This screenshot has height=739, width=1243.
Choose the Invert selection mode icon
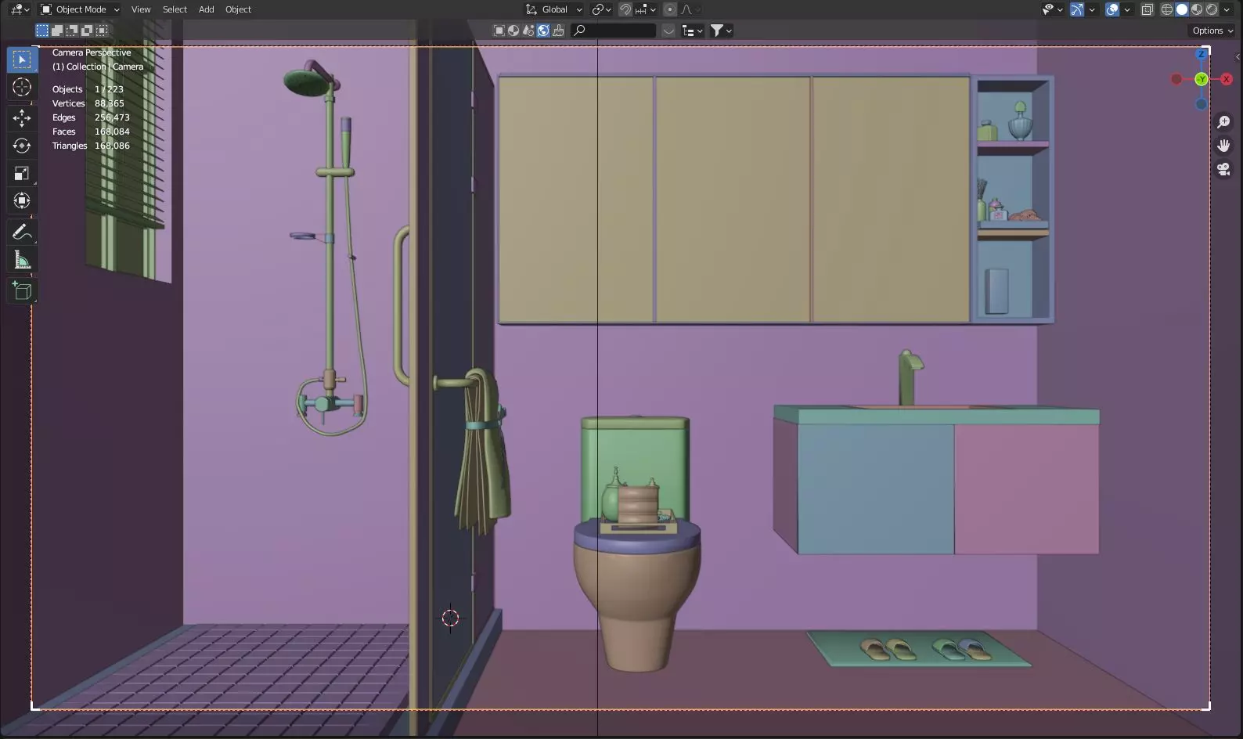87,31
